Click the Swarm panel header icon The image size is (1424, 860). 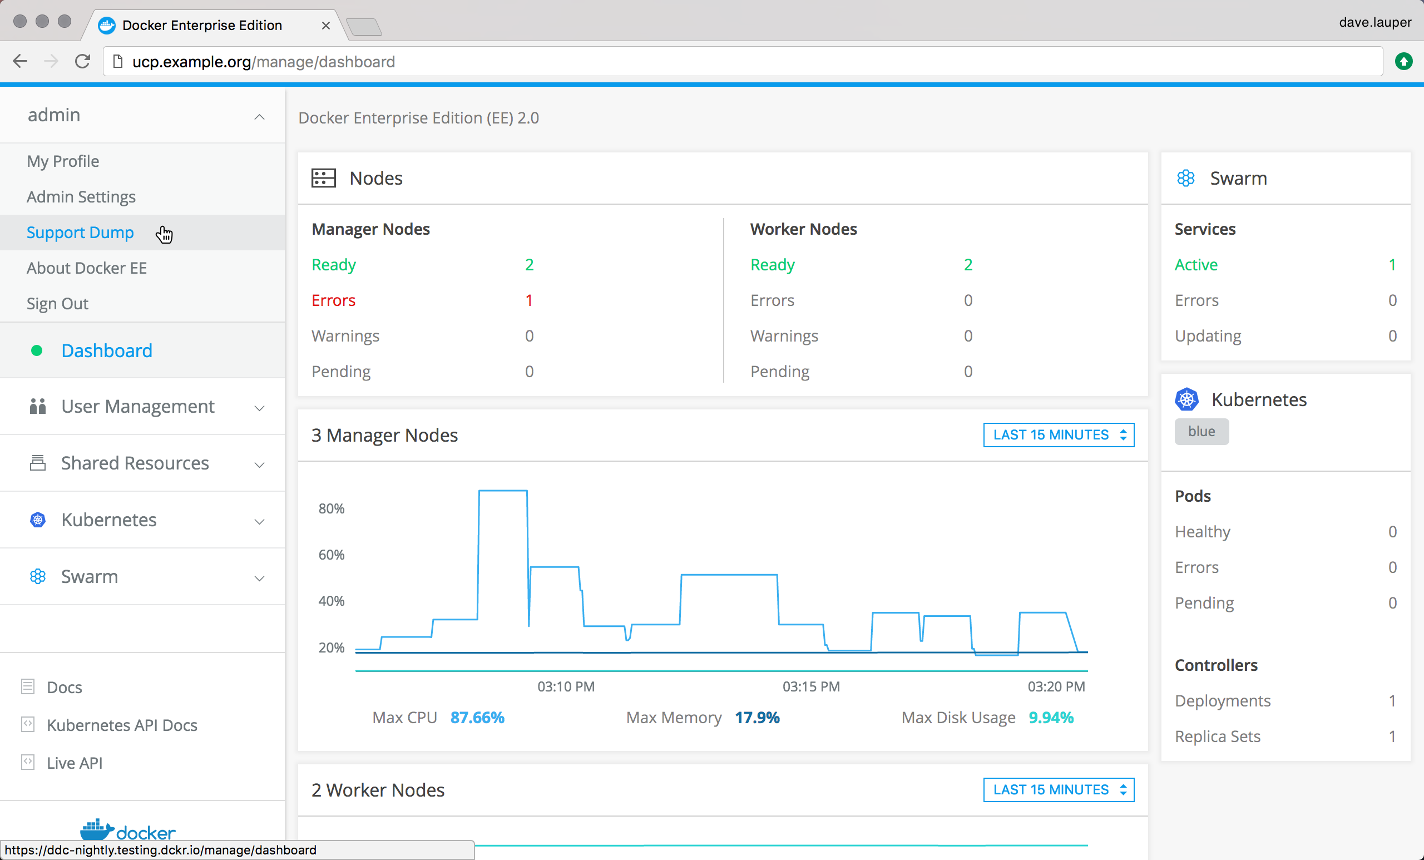click(1185, 178)
